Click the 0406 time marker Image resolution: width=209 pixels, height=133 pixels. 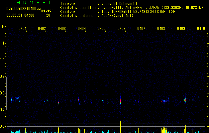coord(122,29)
